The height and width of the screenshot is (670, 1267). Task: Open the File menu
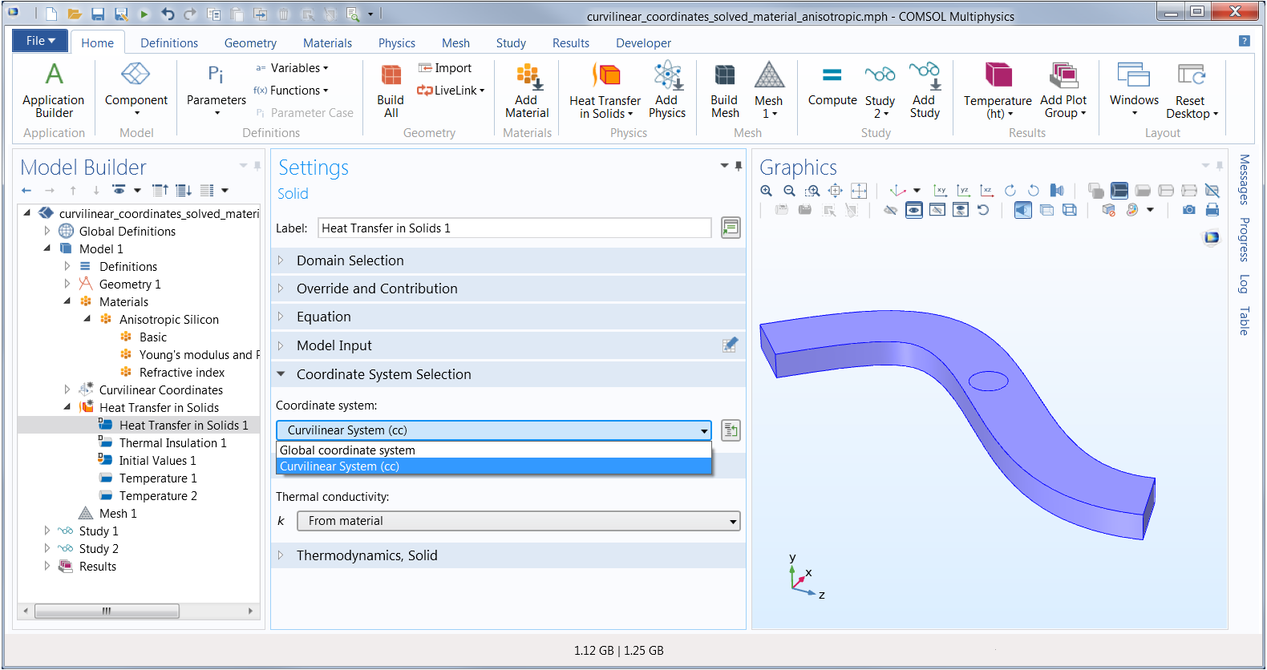40,41
